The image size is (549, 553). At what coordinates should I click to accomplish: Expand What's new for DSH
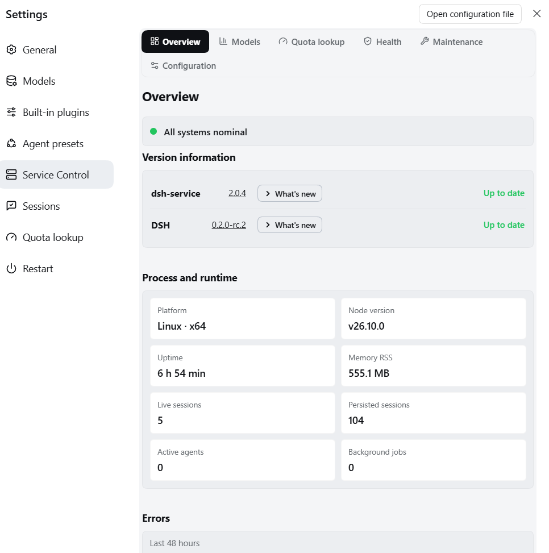pyautogui.click(x=289, y=225)
